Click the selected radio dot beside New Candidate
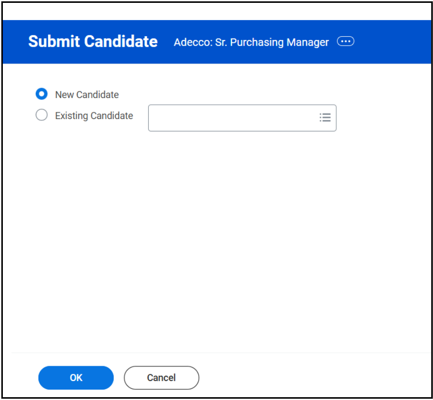Screen dimensions: 433x400 pos(42,94)
